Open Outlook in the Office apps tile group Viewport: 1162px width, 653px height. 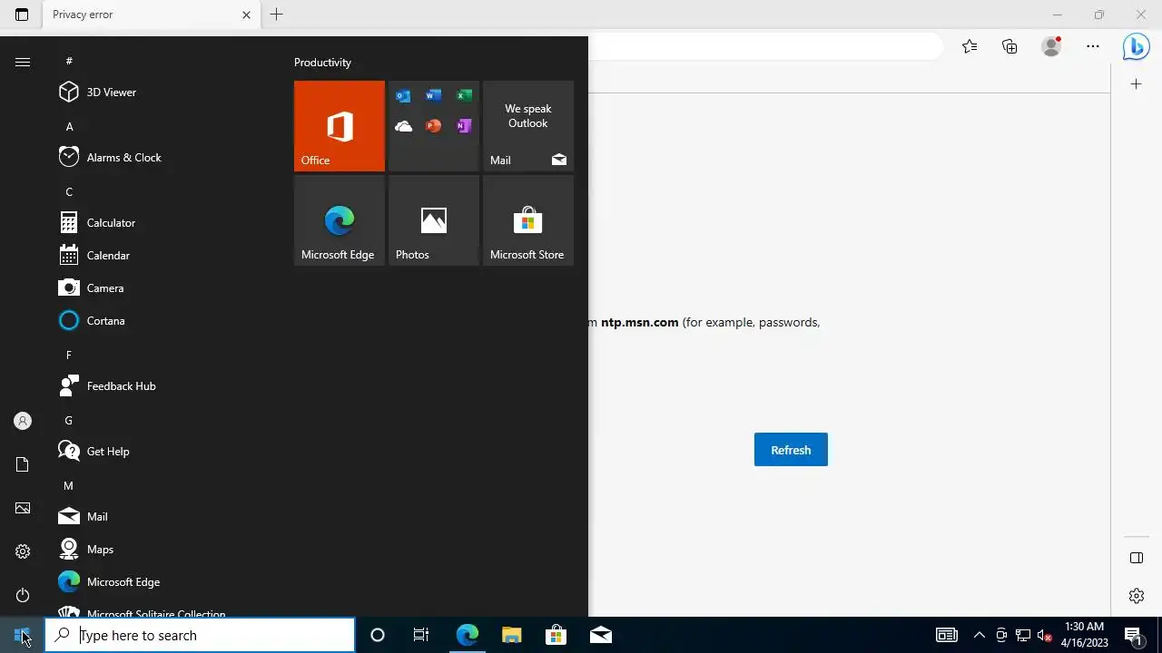click(403, 96)
